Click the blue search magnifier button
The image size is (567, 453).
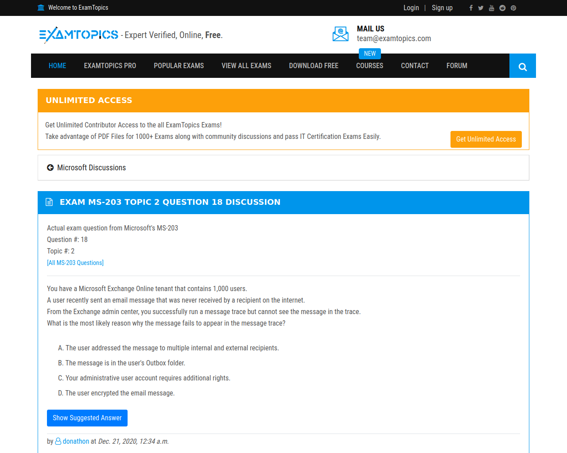coord(523,66)
